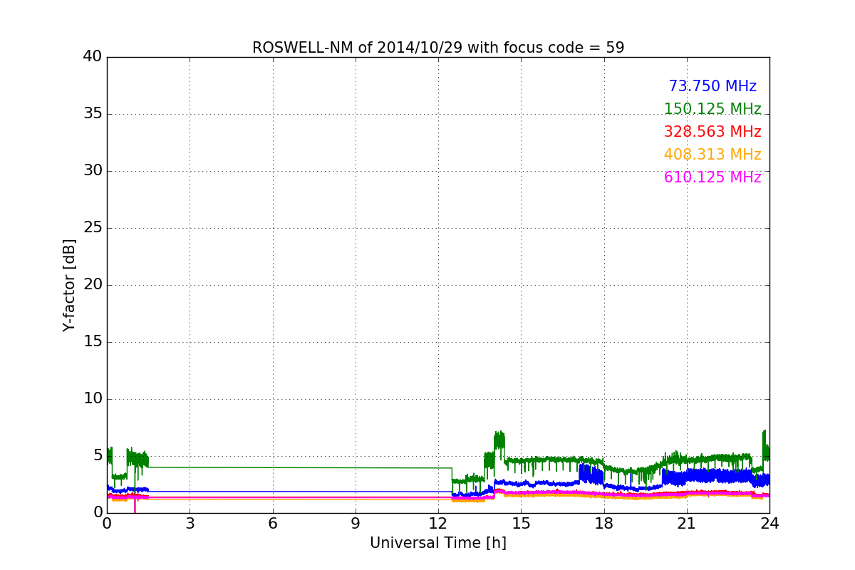Click the blue noisy band near hour 22

click(x=713, y=476)
